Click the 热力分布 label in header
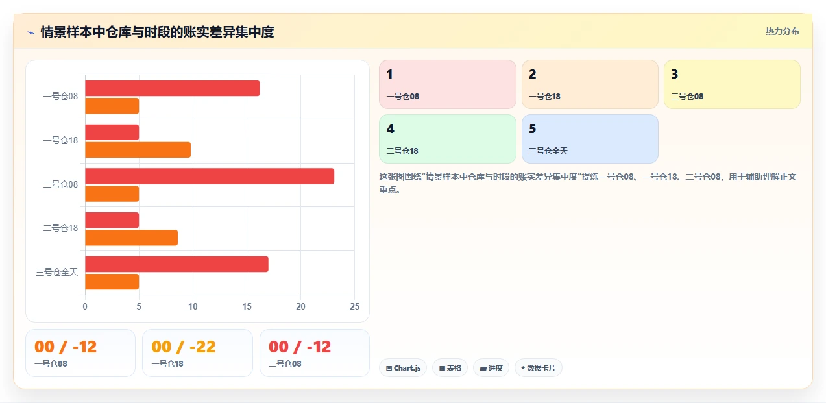The height and width of the screenshot is (403, 826). coord(782,31)
